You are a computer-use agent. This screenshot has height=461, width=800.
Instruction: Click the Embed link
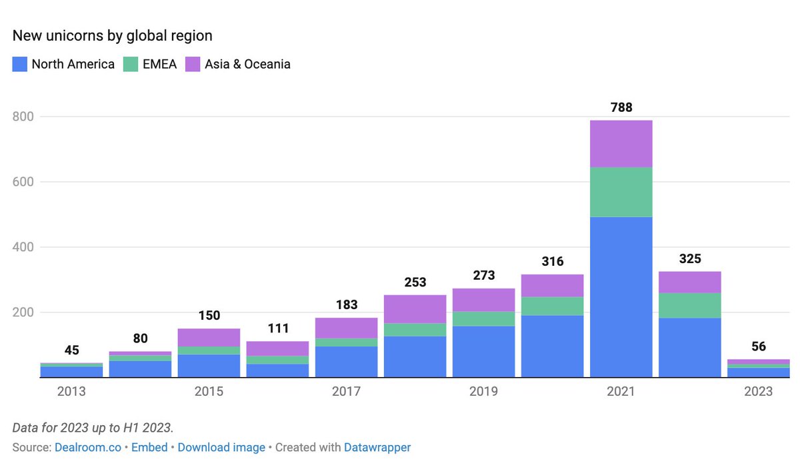pos(149,447)
